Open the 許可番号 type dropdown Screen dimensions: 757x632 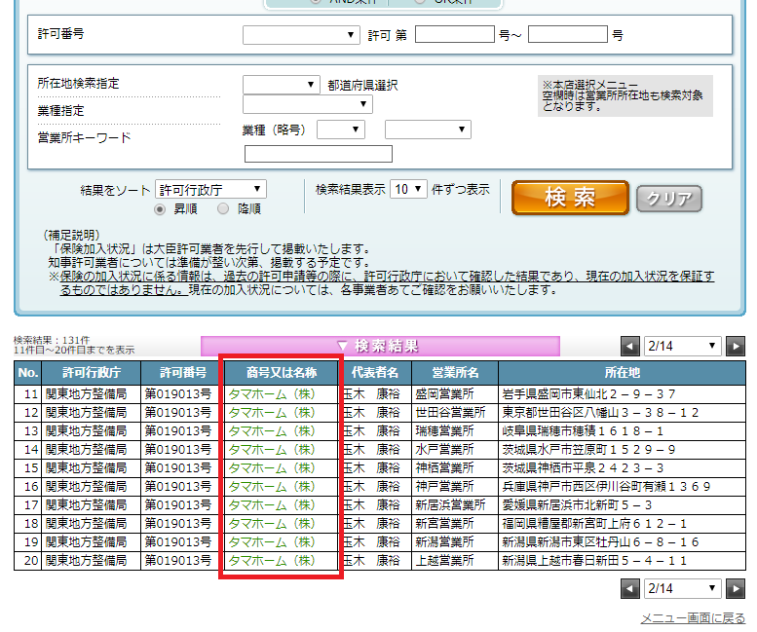click(301, 35)
